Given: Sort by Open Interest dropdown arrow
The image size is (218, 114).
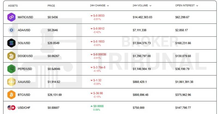Looking at the screenshot, I should pos(197,6).
